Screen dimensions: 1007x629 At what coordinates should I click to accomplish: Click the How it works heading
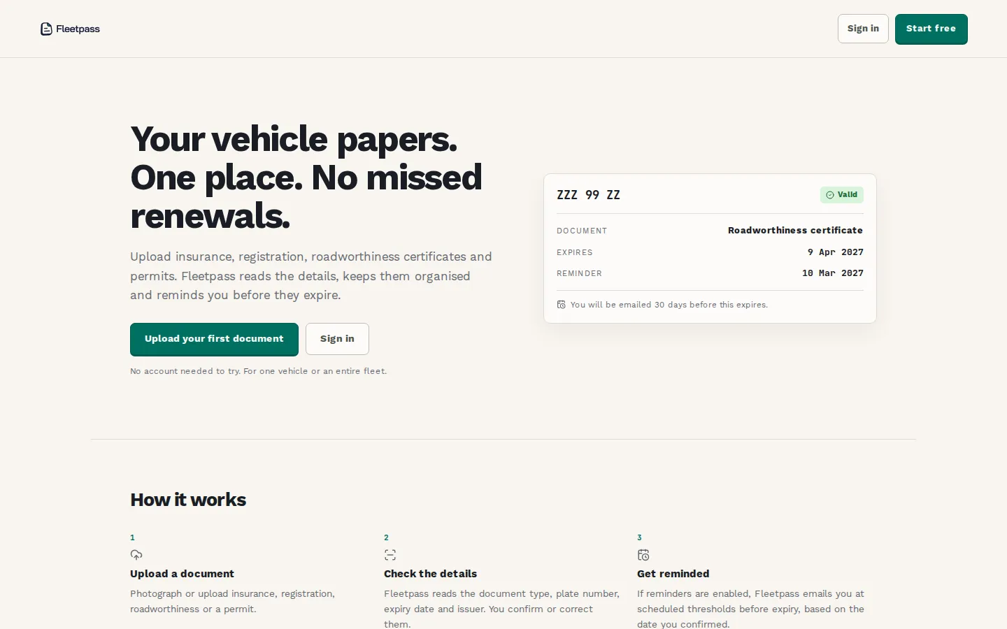click(x=188, y=500)
